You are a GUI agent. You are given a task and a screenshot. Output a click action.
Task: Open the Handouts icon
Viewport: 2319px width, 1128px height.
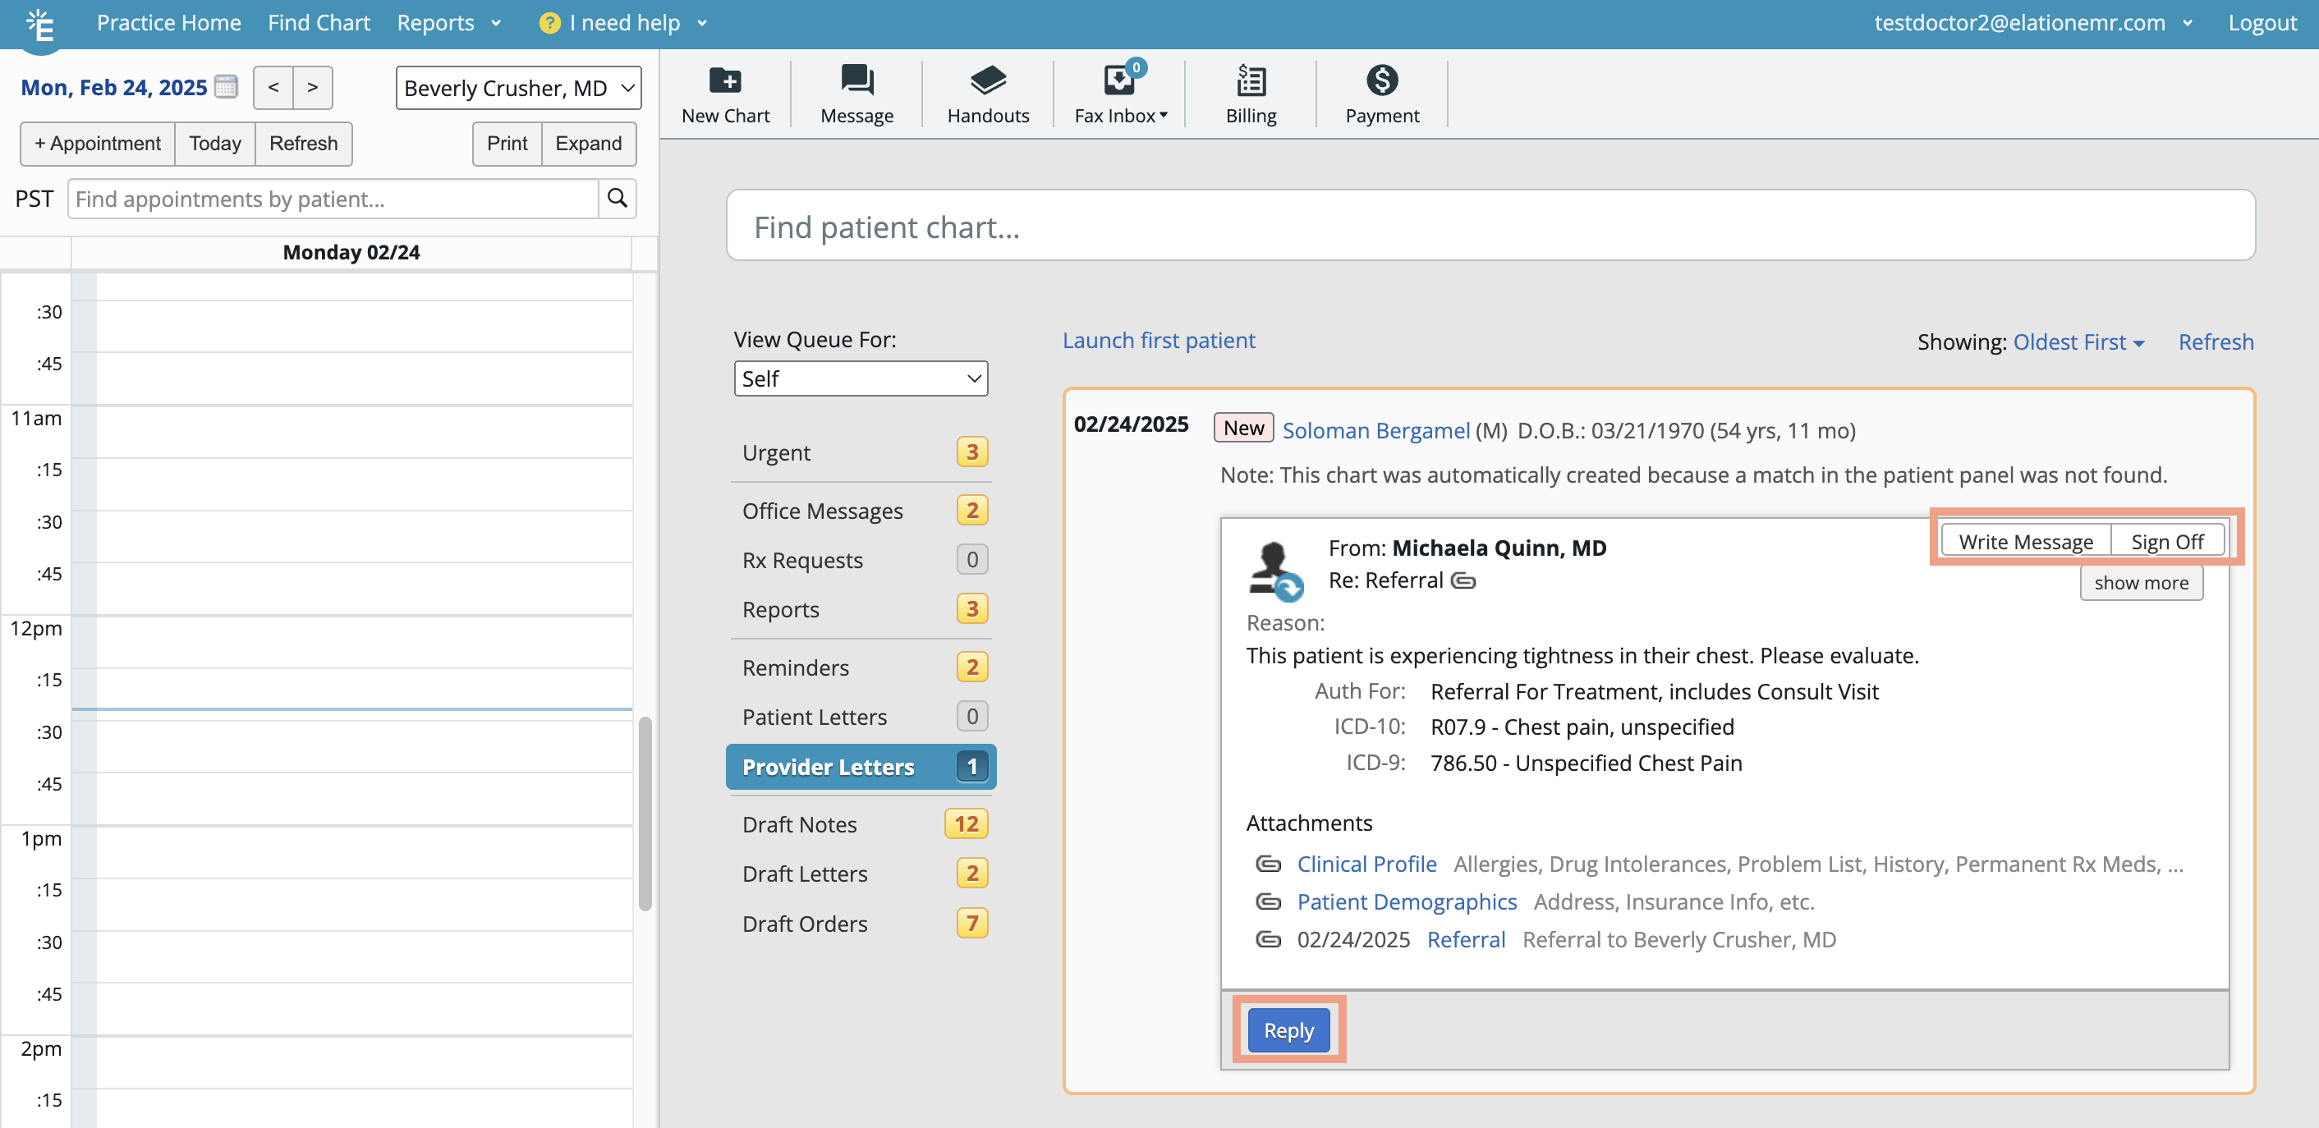[x=988, y=80]
